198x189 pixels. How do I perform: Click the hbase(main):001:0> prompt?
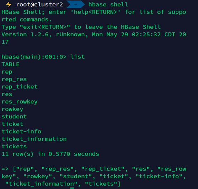[34, 57]
